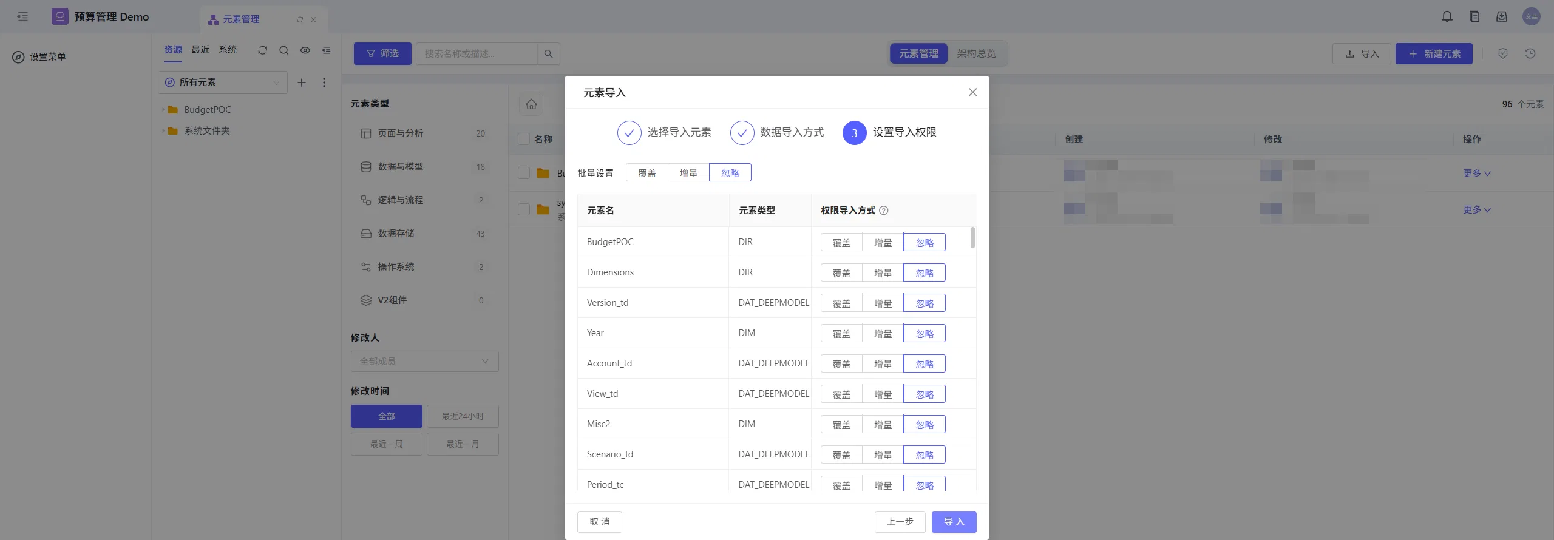Click the search icon in resource panel
The image size is (1554, 540).
click(283, 50)
